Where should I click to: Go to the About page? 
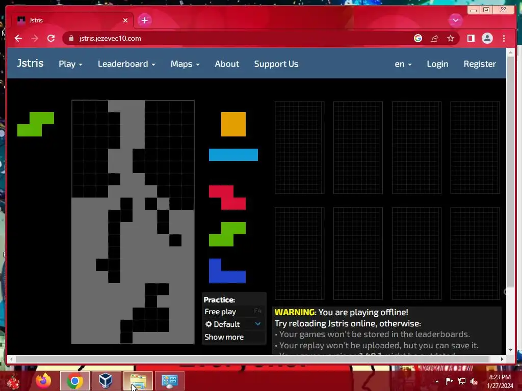pos(227,64)
